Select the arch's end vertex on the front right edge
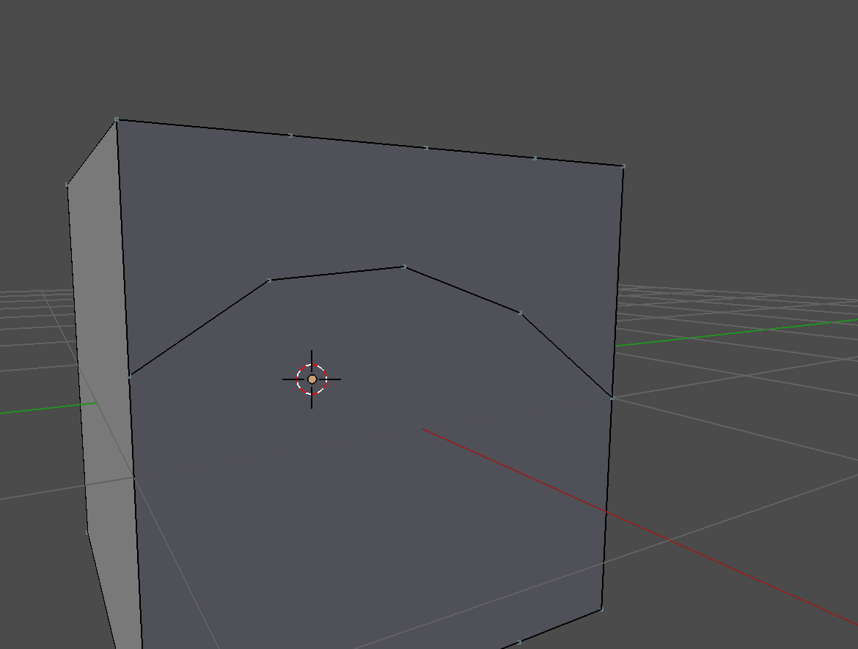The image size is (858, 649). [612, 398]
